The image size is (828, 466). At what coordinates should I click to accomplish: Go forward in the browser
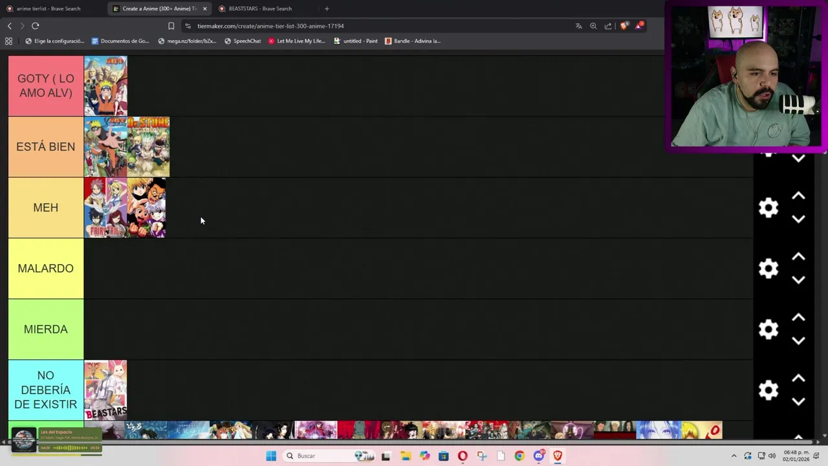(x=22, y=26)
